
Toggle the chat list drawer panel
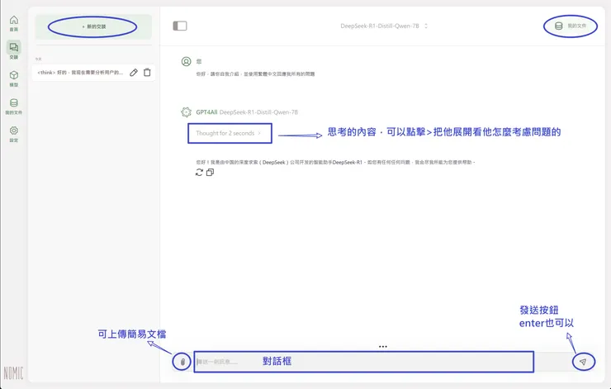pos(180,26)
